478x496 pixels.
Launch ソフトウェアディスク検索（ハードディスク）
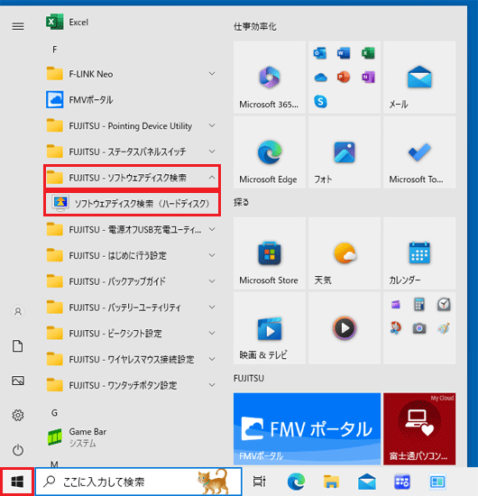133,204
